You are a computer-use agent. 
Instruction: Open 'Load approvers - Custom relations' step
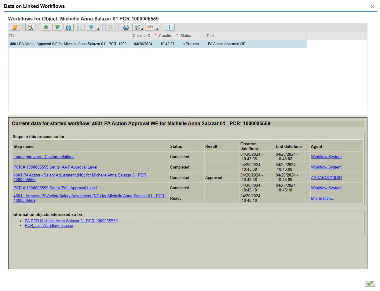pos(44,157)
